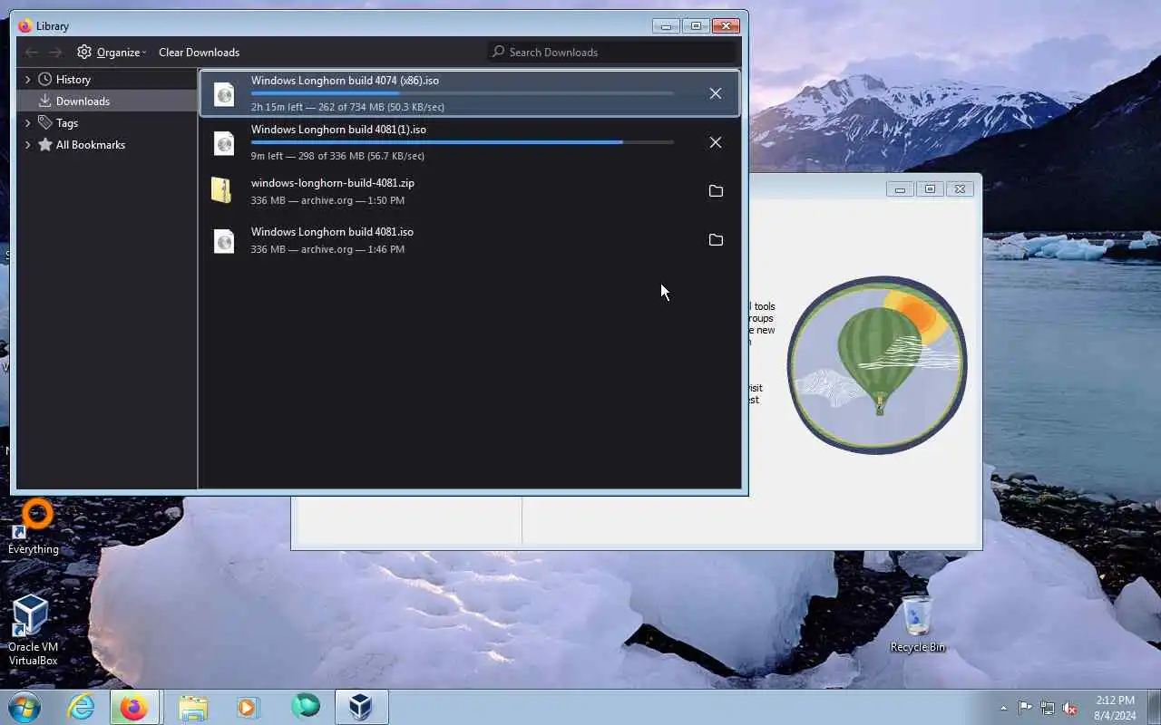Cancel the Longhorn build 4081(1).iso download
The width and height of the screenshot is (1161, 725).
pos(716,142)
